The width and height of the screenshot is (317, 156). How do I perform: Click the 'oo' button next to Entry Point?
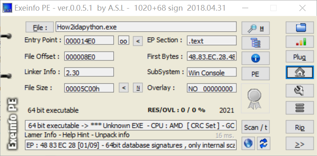click(x=124, y=40)
